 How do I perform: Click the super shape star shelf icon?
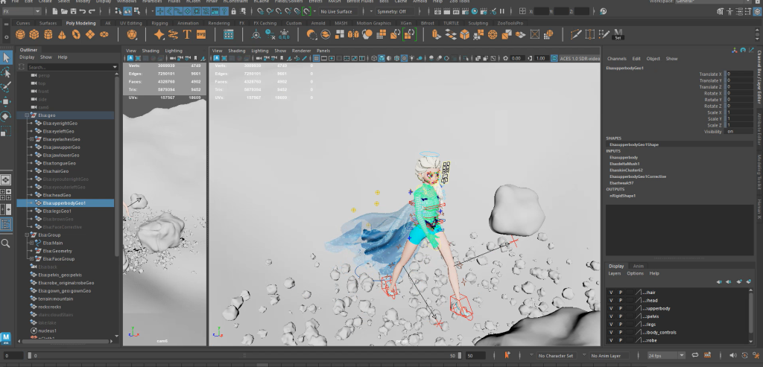point(159,34)
